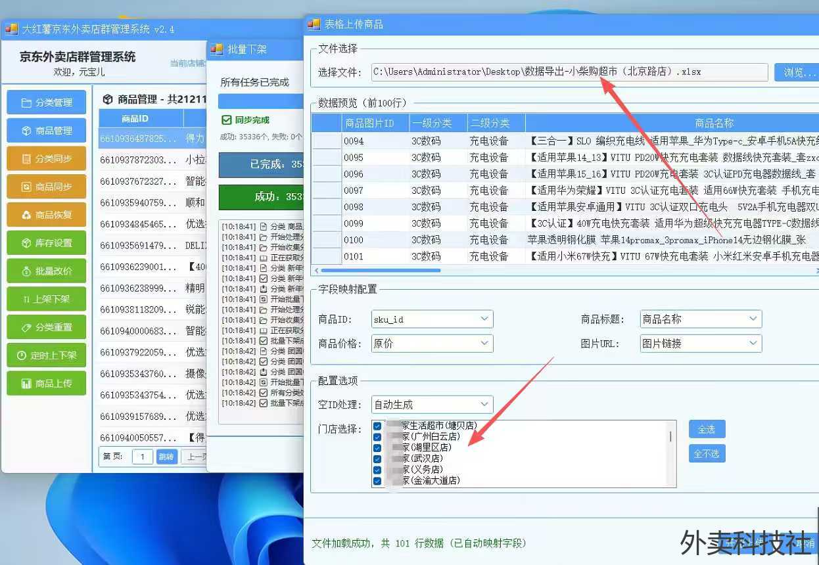Start 分类同步 from the orange sidebar button
The image size is (819, 565).
tap(47, 158)
